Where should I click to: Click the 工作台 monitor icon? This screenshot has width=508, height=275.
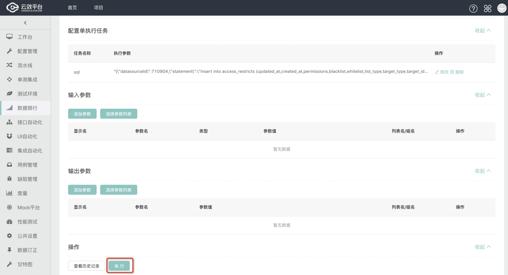coord(10,37)
